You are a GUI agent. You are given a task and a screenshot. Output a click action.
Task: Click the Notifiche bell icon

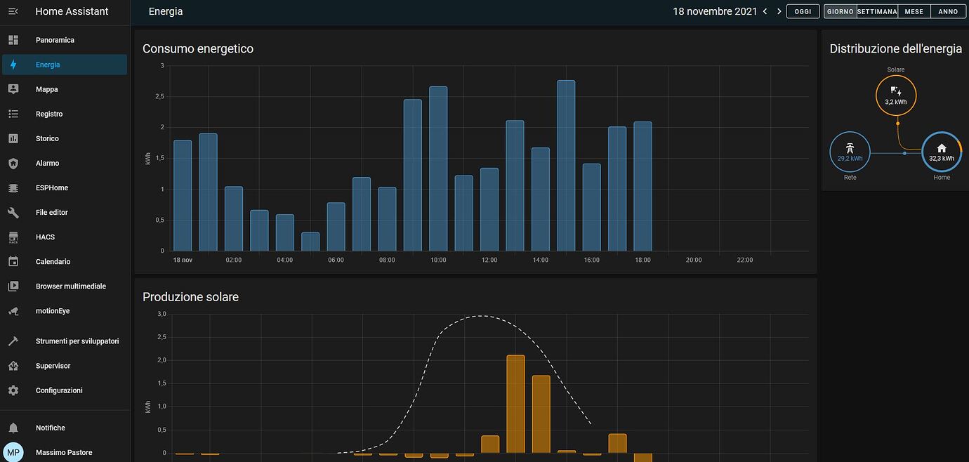(x=13, y=428)
